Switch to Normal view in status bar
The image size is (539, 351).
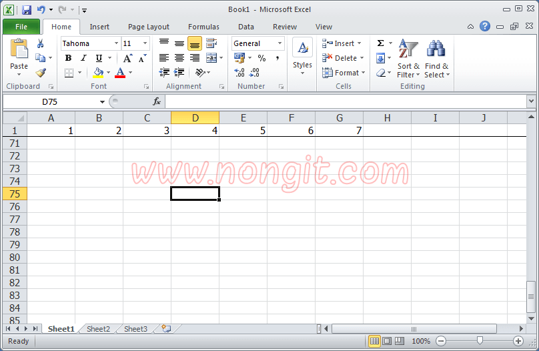point(374,341)
